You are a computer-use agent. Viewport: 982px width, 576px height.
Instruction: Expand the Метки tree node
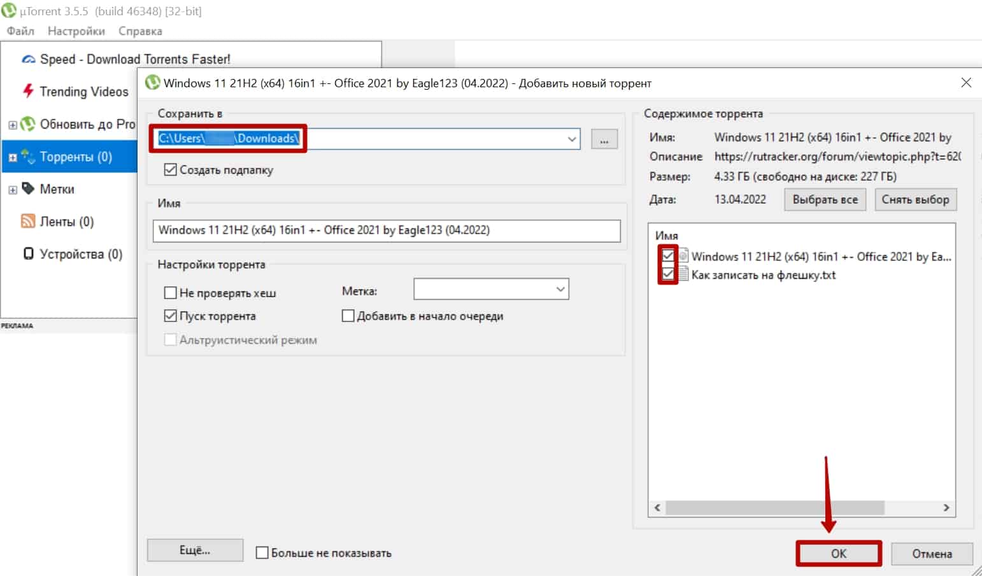(12, 190)
